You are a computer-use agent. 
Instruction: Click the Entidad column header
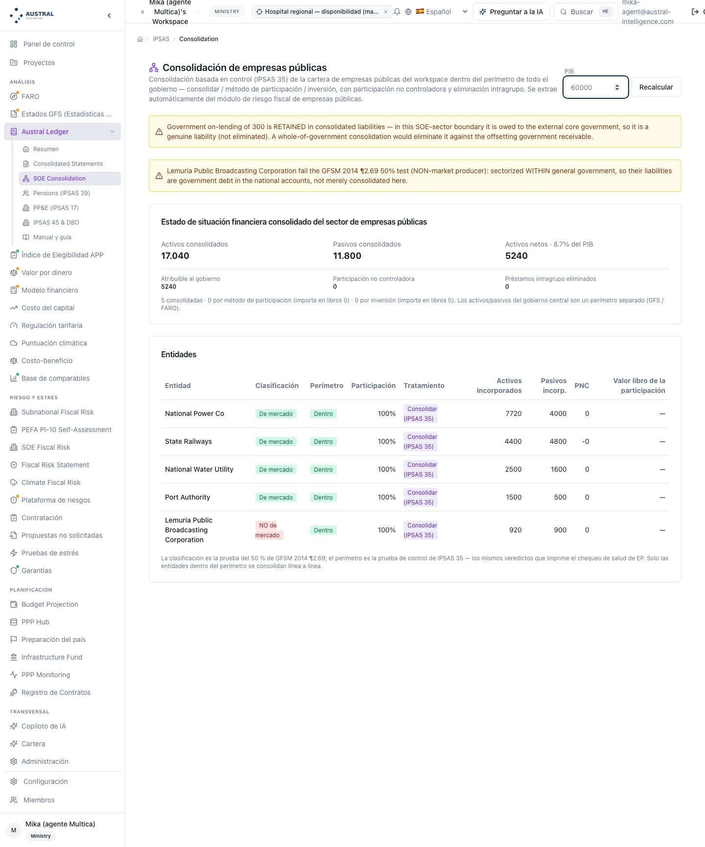click(x=178, y=386)
